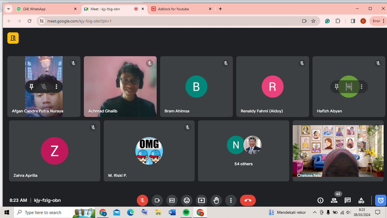
Task: Open the Activities shapes icon
Action: click(x=361, y=200)
